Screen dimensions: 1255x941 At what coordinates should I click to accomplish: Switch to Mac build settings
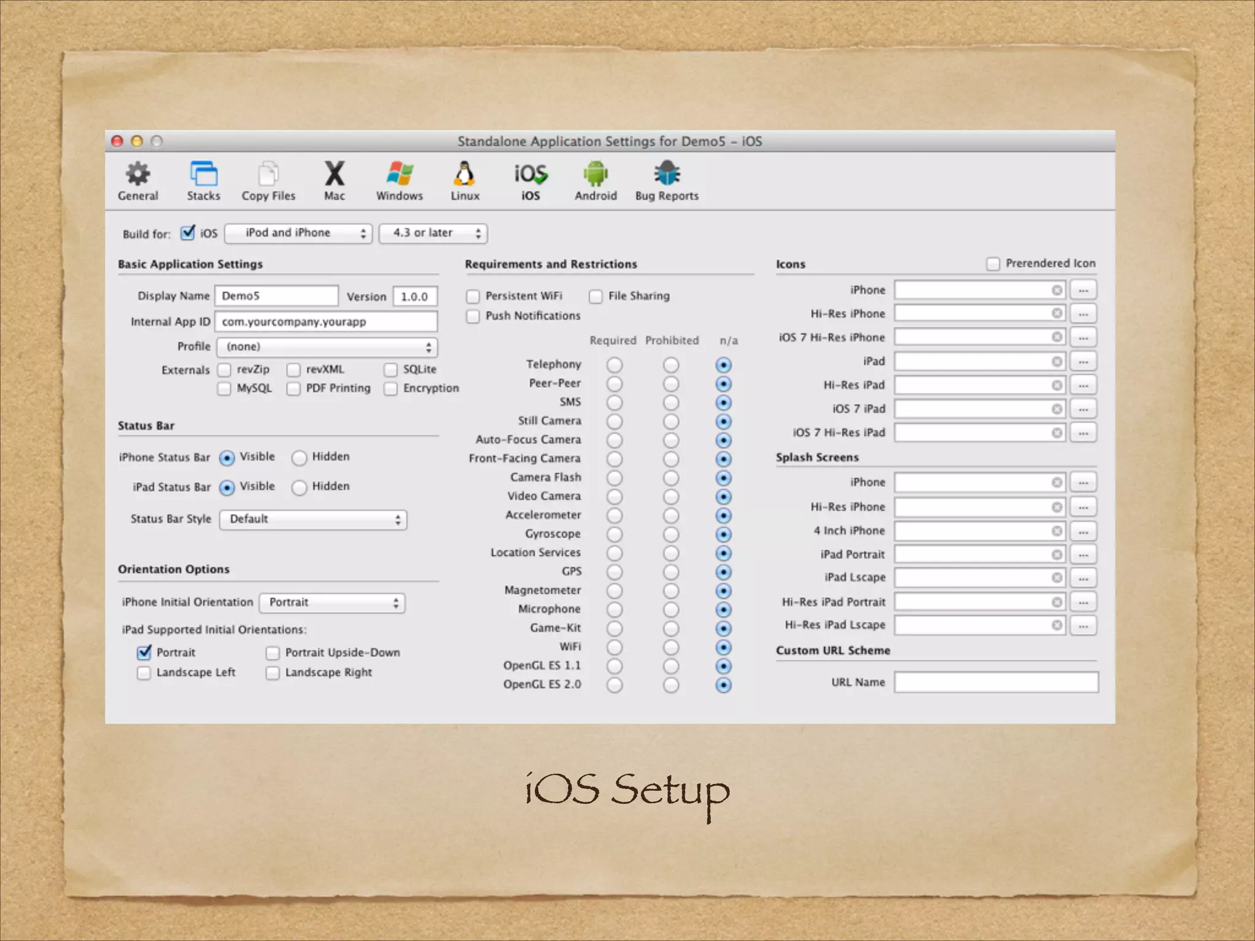coord(334,181)
